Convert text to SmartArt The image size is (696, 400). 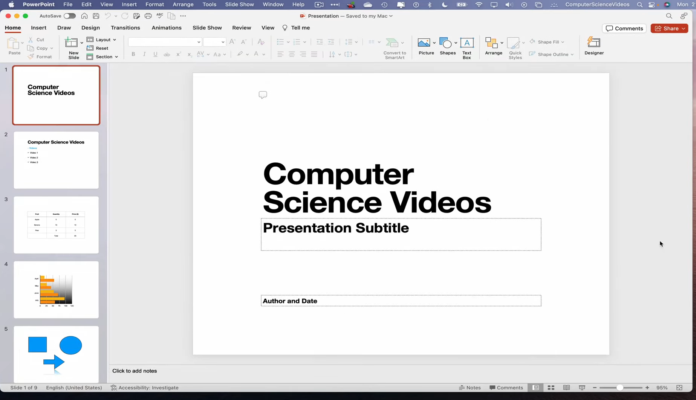click(395, 49)
